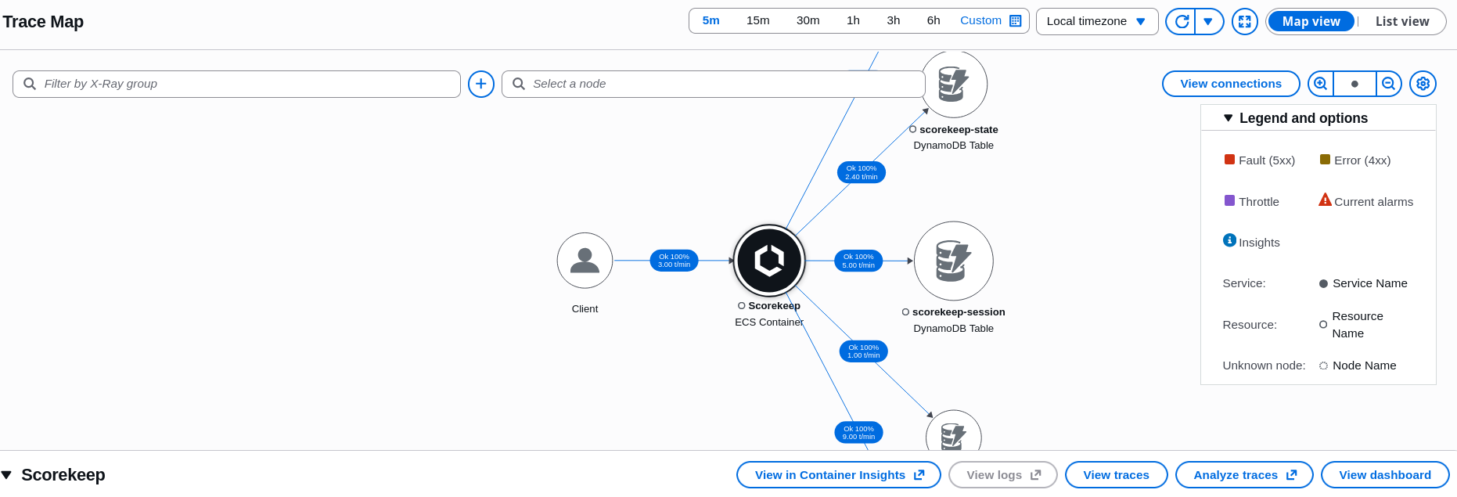Click the ECS Container label text
This screenshot has height=497, width=1457.
pos(769,322)
